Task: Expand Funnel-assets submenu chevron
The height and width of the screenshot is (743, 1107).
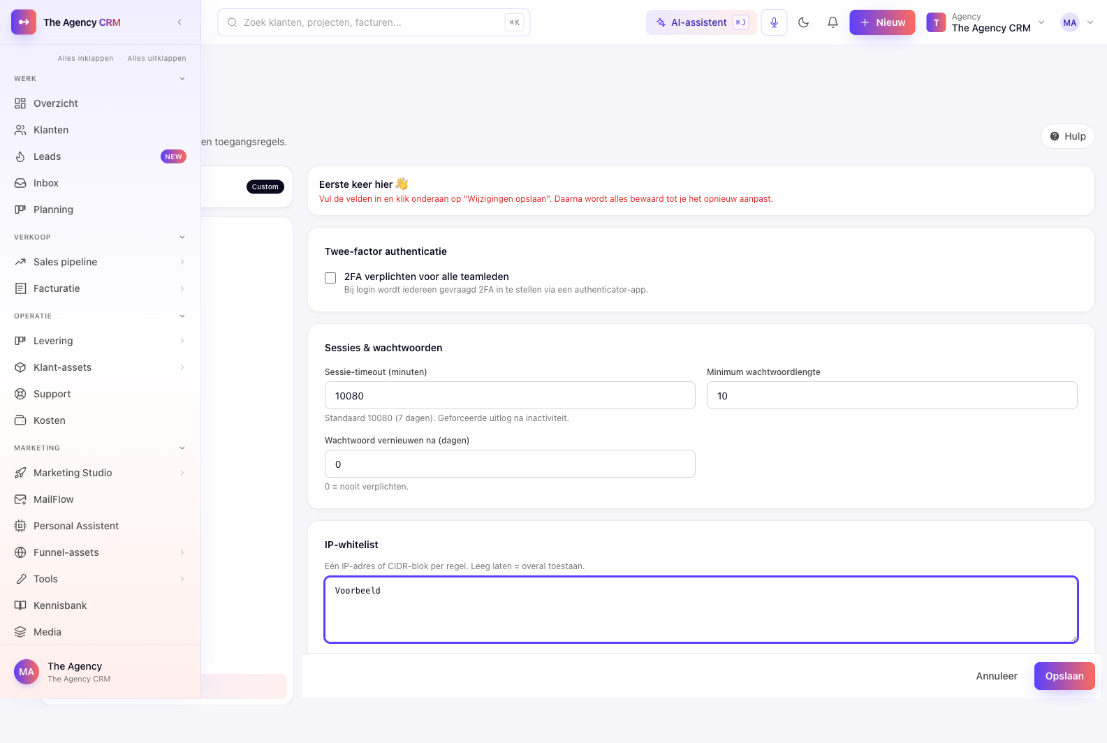Action: pyautogui.click(x=182, y=552)
